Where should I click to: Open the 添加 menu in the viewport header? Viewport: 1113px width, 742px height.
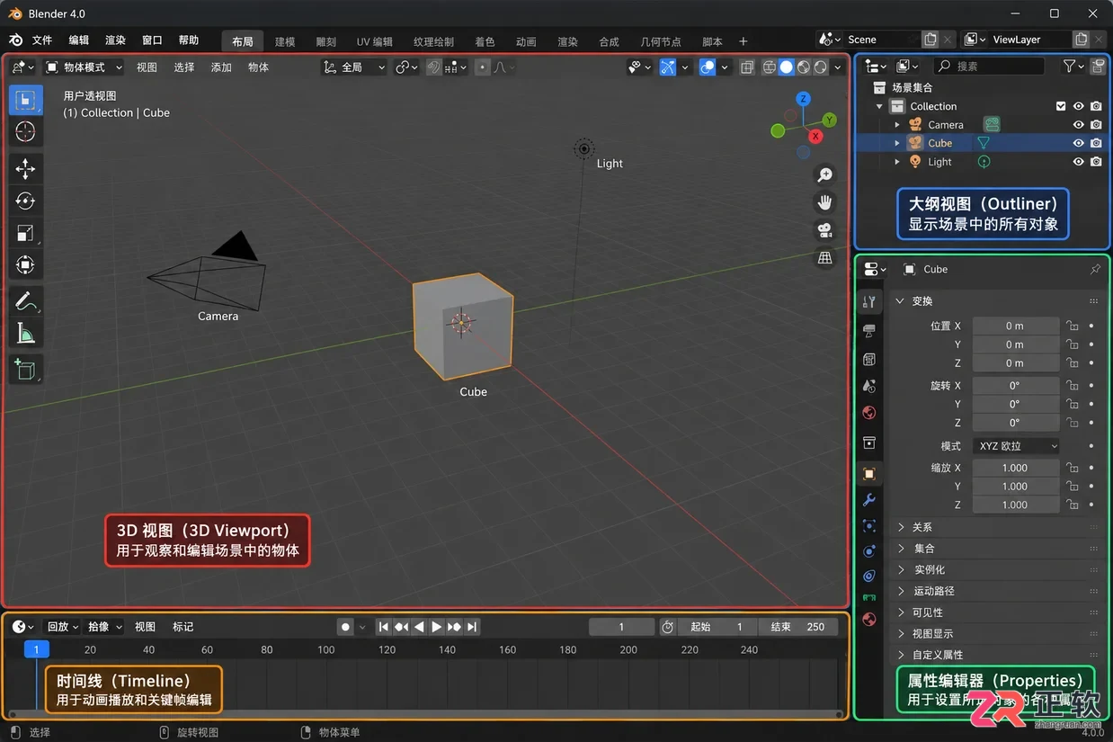[x=221, y=67]
